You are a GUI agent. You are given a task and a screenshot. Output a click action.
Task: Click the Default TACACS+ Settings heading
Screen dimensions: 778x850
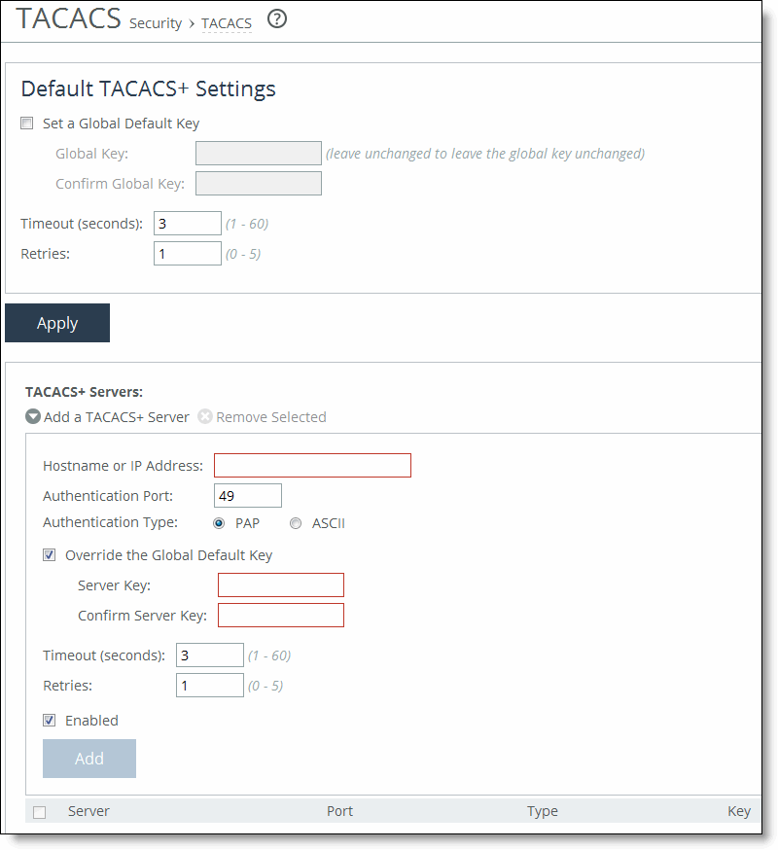149,89
